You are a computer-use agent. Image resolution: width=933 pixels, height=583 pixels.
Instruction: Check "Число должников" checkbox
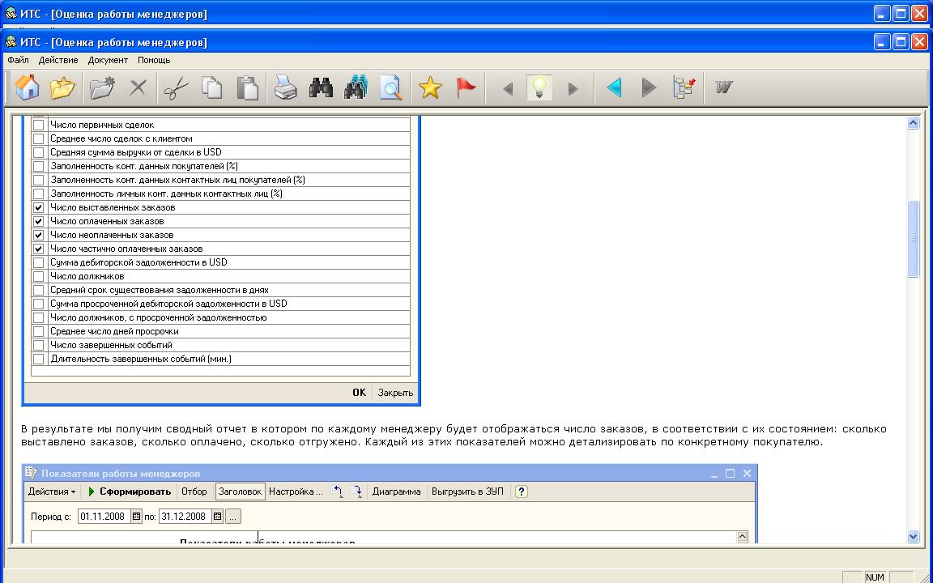pyautogui.click(x=38, y=276)
